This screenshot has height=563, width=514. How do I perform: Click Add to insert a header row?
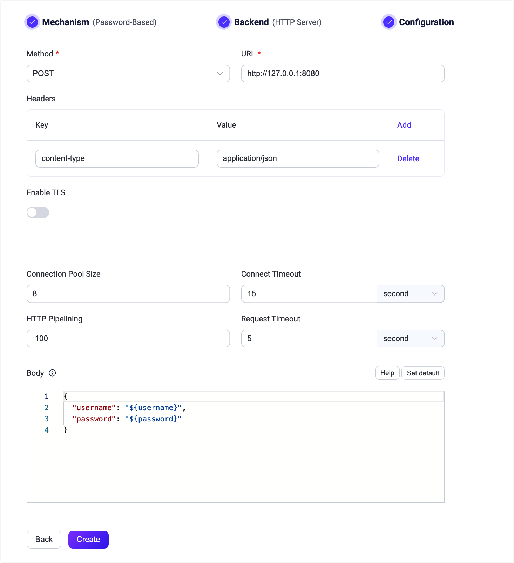pyautogui.click(x=404, y=125)
